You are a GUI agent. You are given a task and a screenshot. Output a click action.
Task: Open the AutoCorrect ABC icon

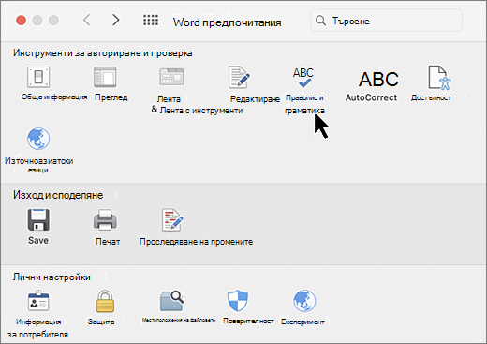pyautogui.click(x=378, y=79)
